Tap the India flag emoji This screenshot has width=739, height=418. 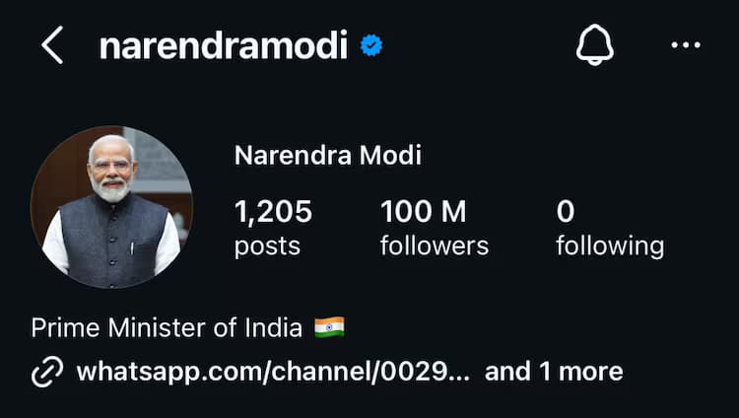(329, 327)
